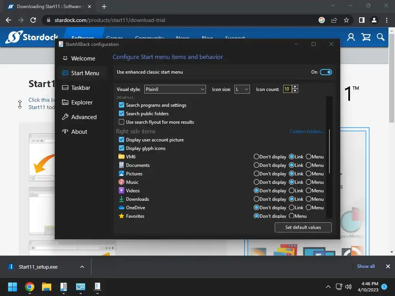Click the Stardock site search icon
This screenshot has width=395, height=296.
tap(381, 37)
